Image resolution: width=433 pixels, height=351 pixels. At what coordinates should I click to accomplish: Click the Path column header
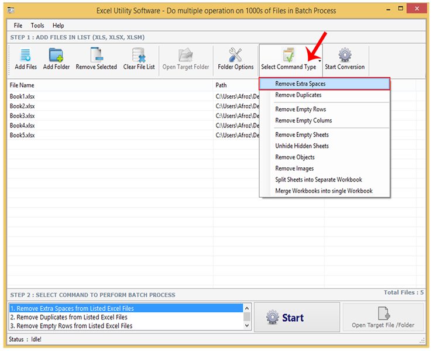coord(236,85)
